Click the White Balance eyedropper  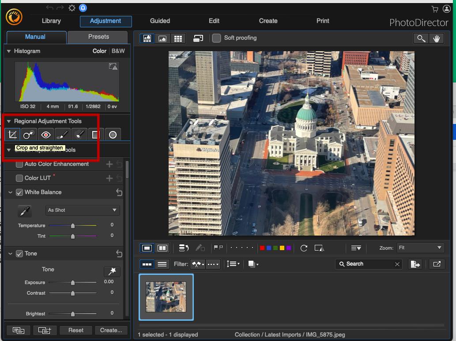point(25,211)
